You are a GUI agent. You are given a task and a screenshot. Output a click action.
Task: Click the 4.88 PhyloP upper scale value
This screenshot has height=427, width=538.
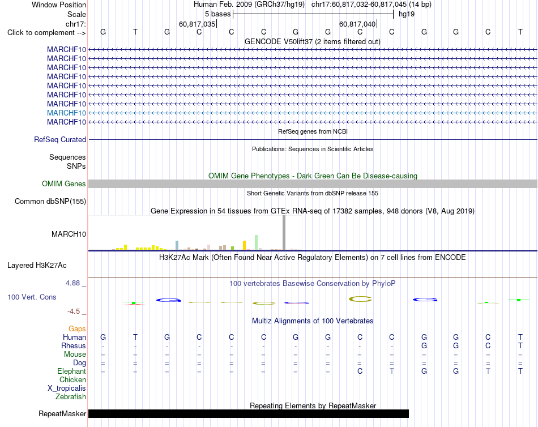pos(72,283)
